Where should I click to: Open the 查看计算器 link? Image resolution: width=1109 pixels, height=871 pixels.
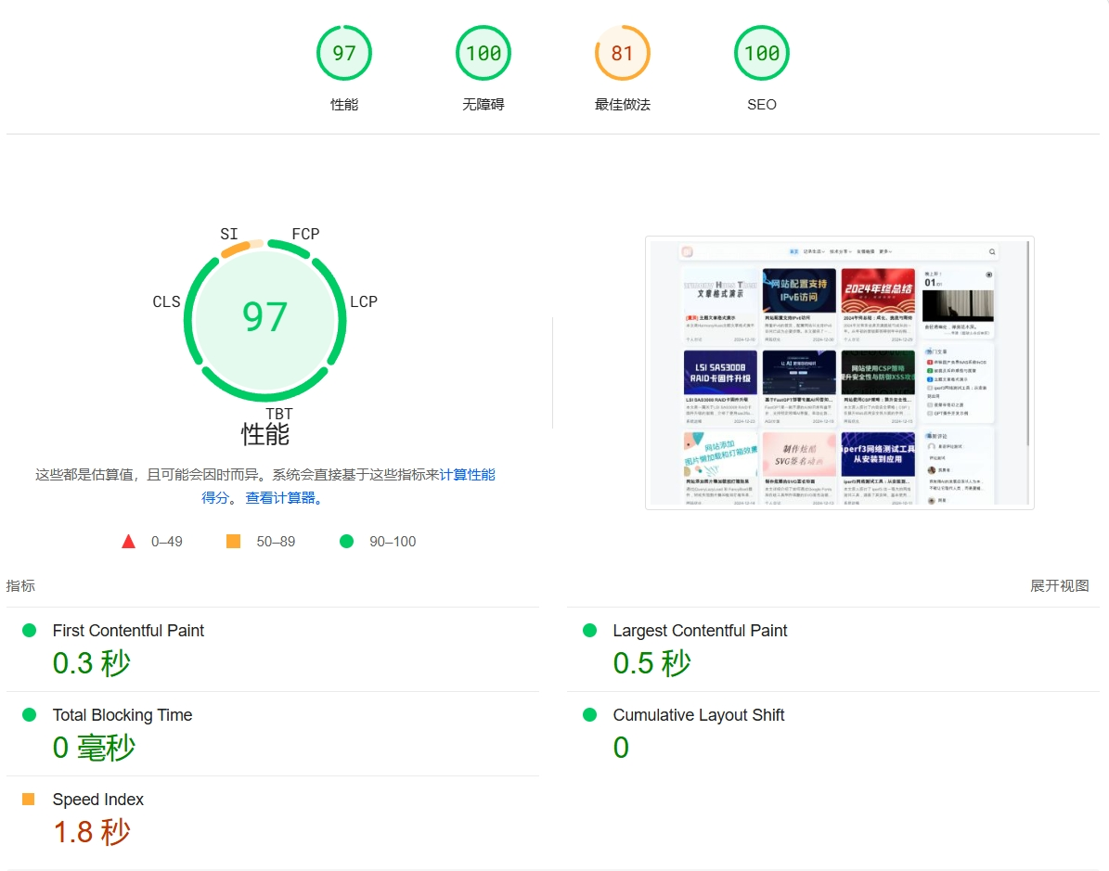[x=280, y=498]
